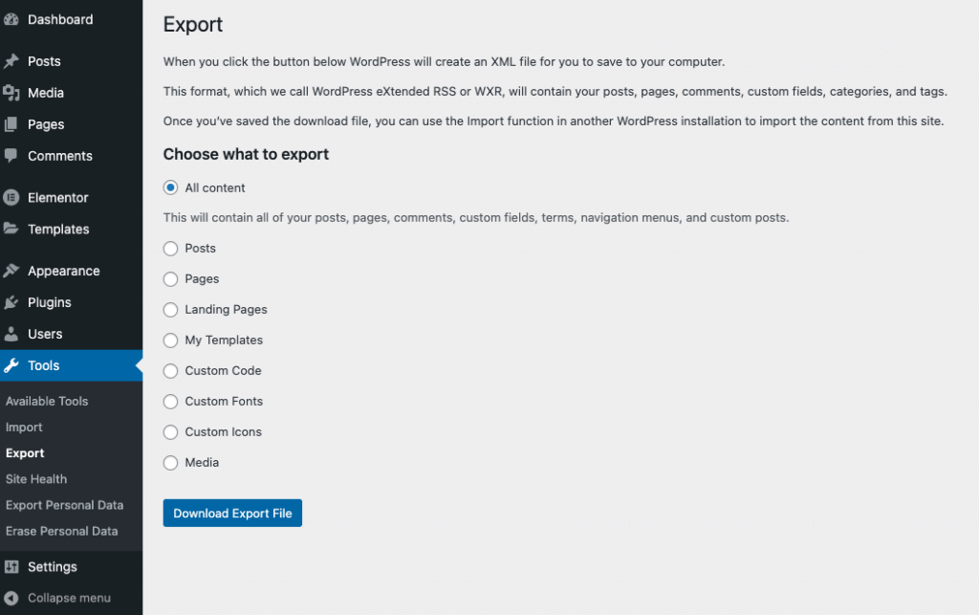Collapse the admin sidebar menu
Viewport: 979px width, 615px height.
tap(57, 598)
